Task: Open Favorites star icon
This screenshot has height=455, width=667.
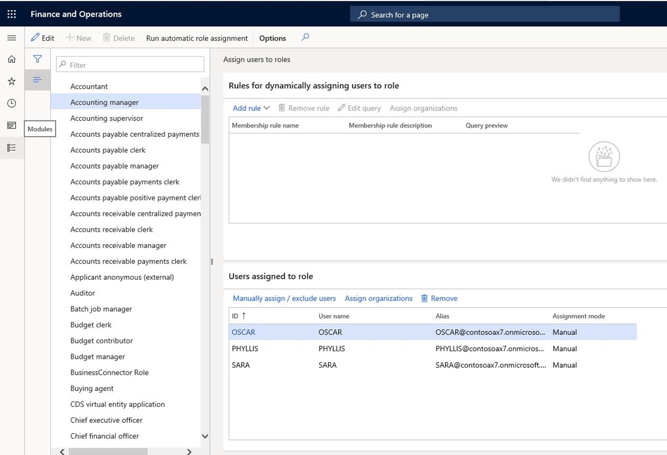Action: (x=12, y=81)
